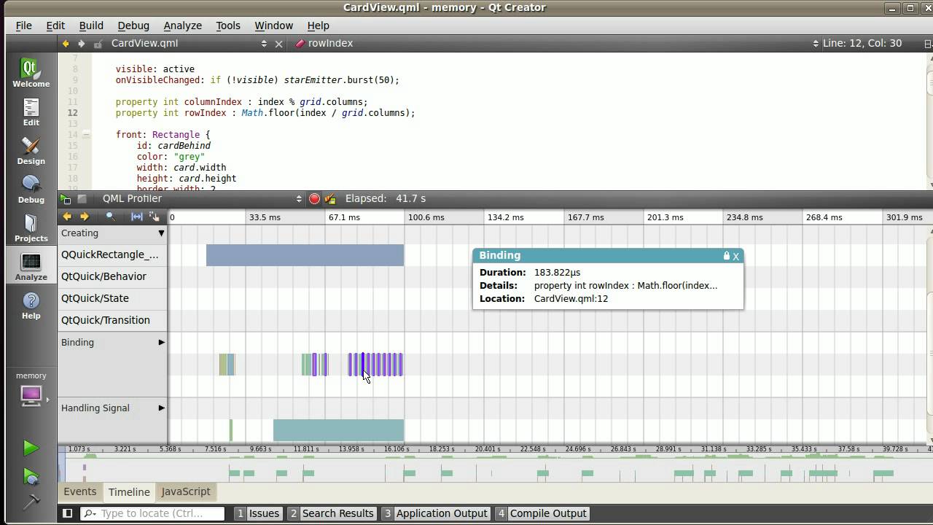The width and height of the screenshot is (933, 525).
Task: Open the Line and Col selector
Action: (x=862, y=43)
